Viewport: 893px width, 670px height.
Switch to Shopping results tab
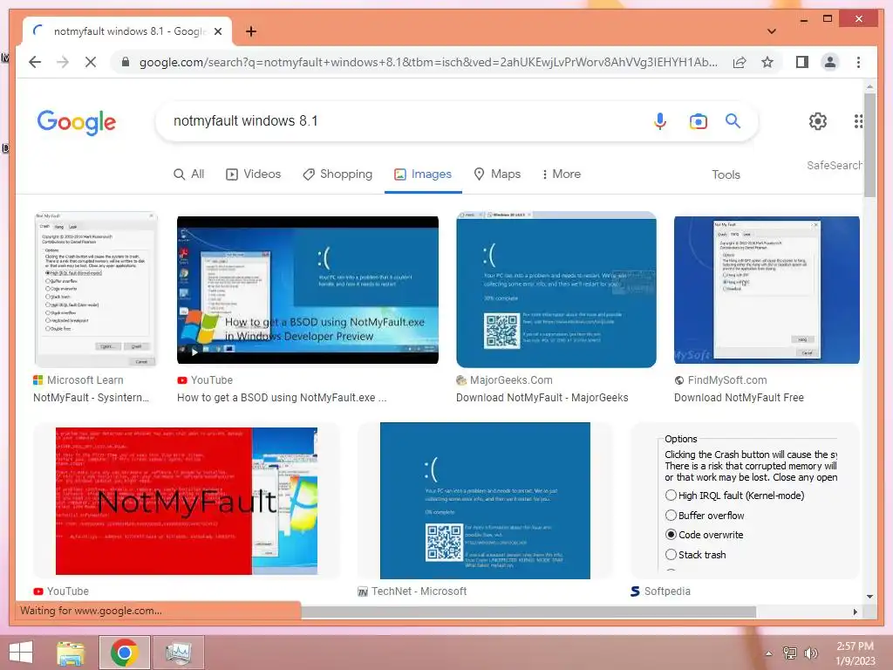point(337,174)
